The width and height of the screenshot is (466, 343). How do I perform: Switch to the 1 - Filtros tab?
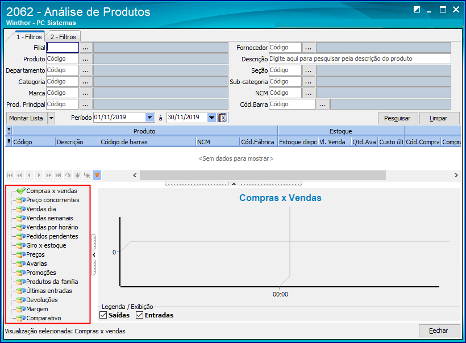(x=29, y=37)
